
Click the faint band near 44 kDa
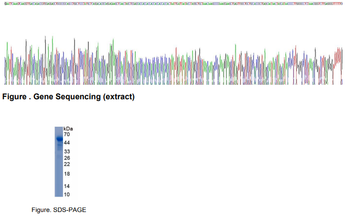(x=60, y=145)
